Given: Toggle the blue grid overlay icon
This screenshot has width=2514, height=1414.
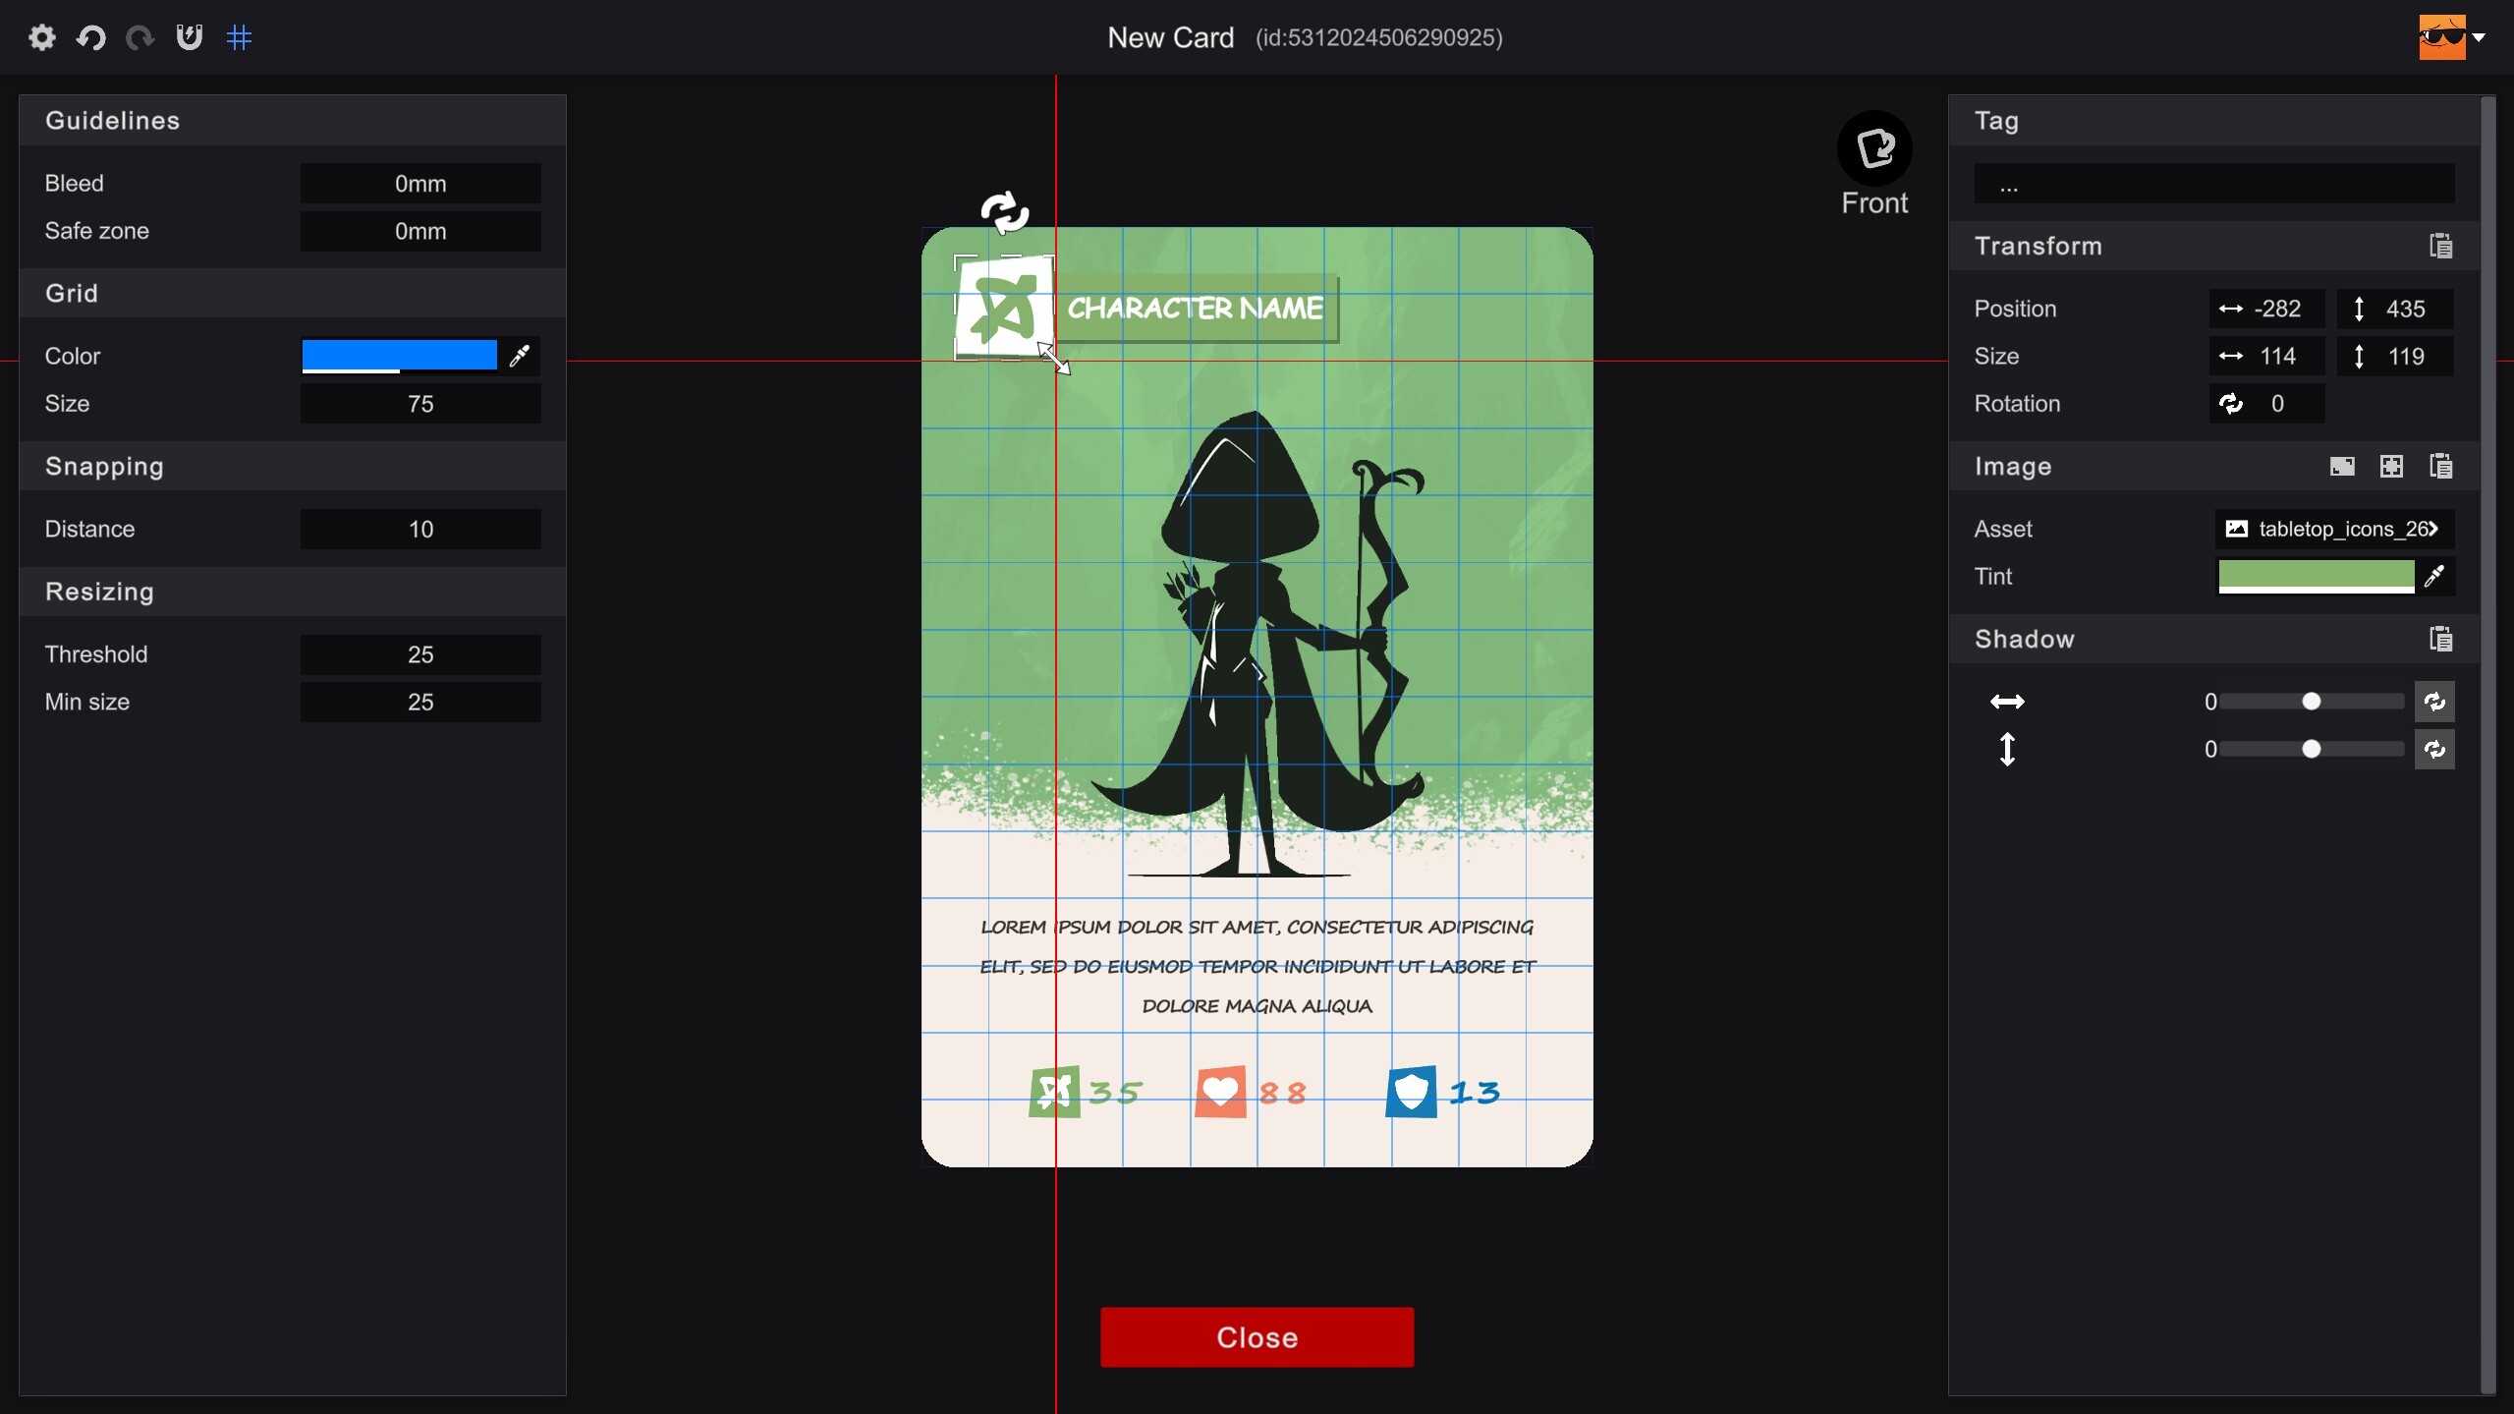Looking at the screenshot, I should click(x=239, y=37).
